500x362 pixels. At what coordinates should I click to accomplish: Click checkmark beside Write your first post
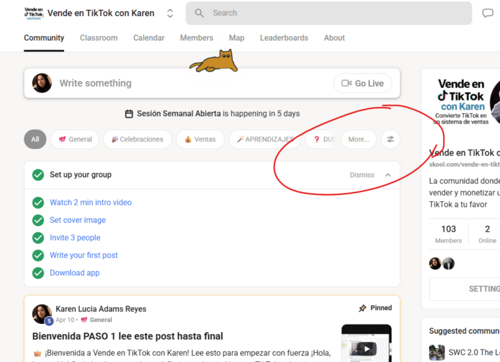point(38,255)
